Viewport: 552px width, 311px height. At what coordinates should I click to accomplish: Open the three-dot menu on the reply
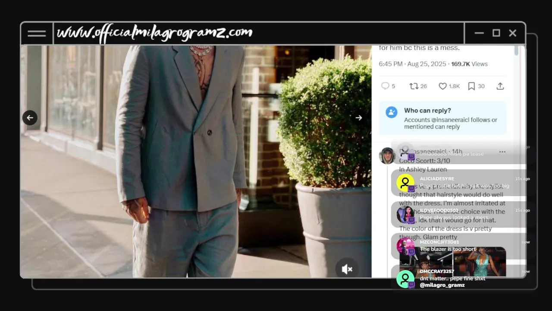pyautogui.click(x=502, y=152)
